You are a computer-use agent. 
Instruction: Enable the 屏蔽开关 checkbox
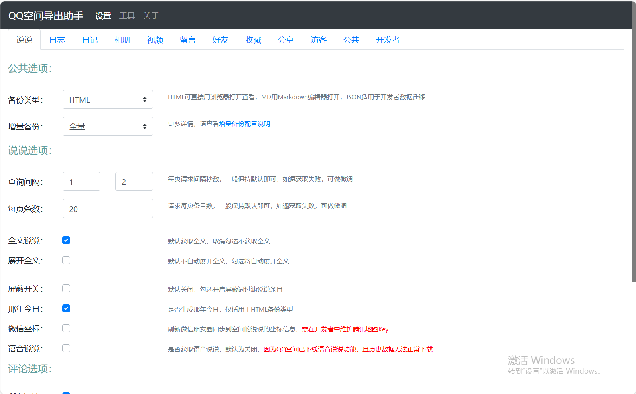66,288
